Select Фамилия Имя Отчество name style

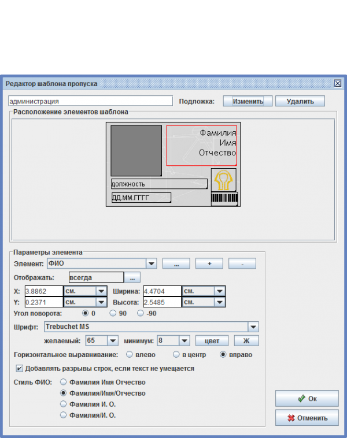coord(64,382)
